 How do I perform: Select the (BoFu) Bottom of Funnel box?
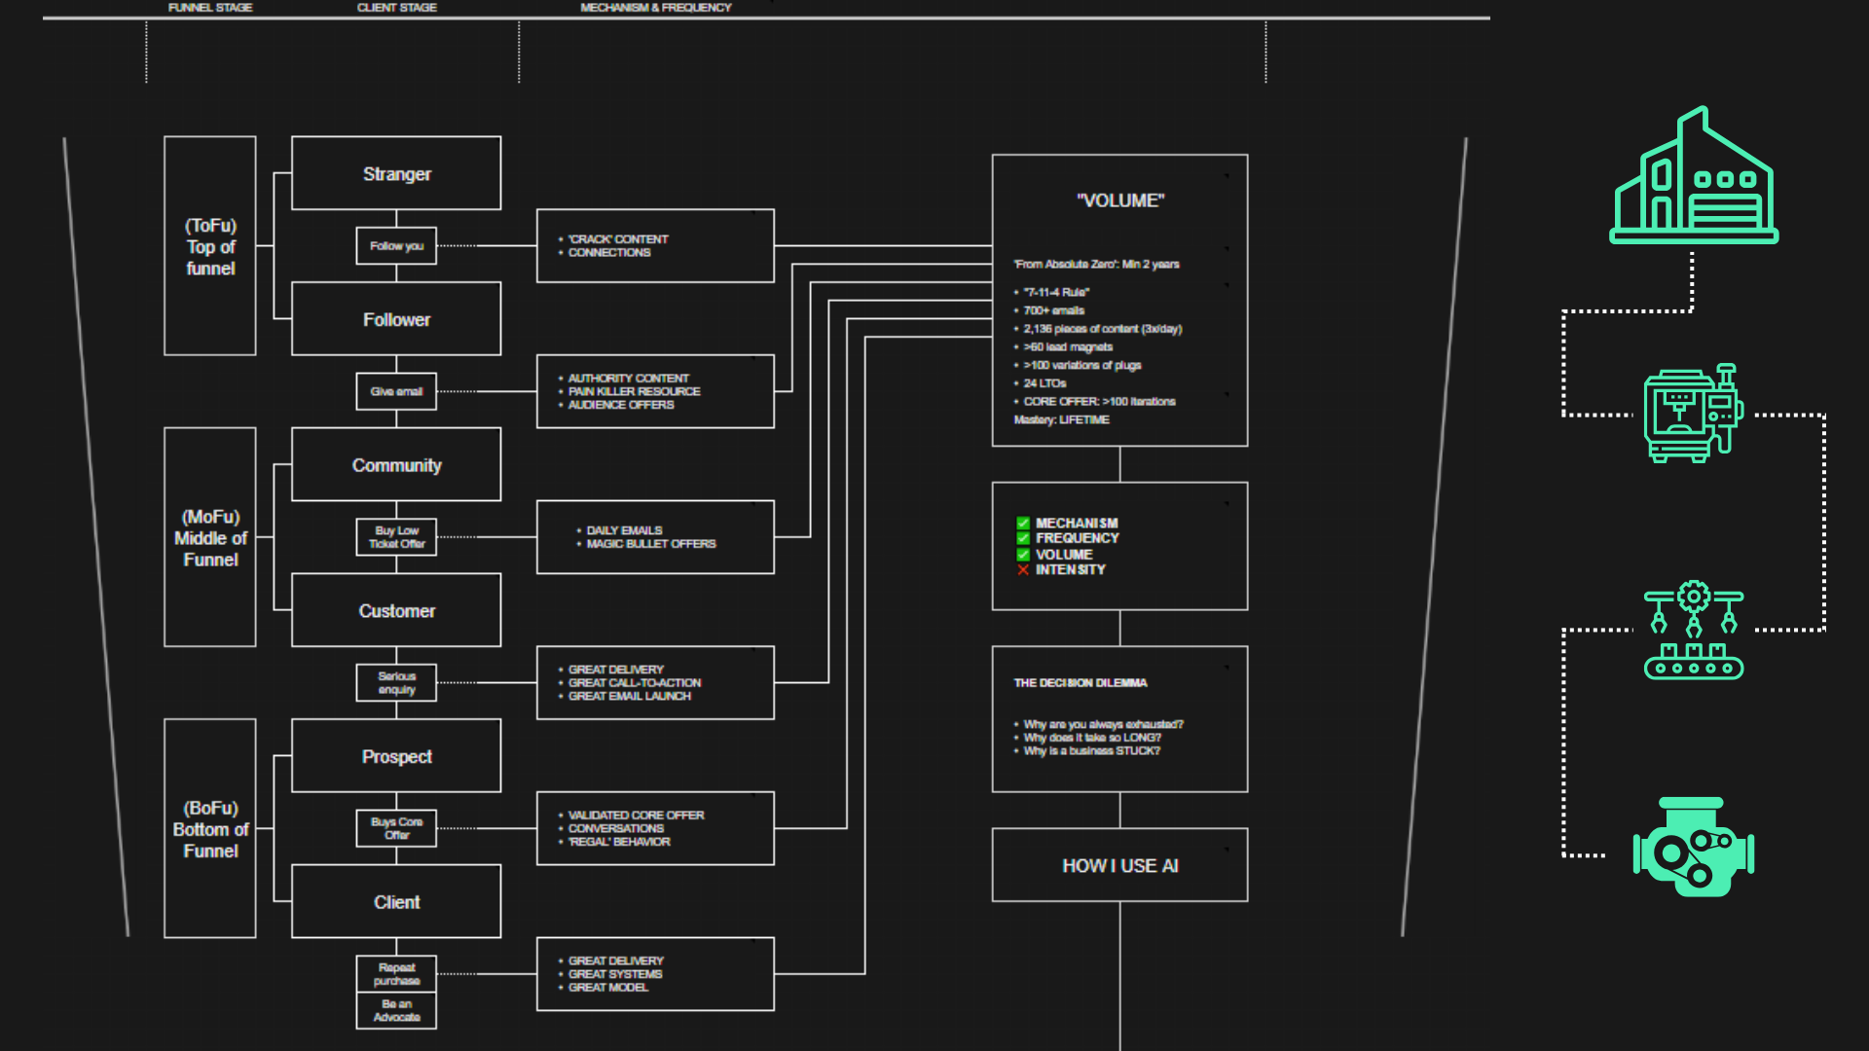tap(210, 829)
